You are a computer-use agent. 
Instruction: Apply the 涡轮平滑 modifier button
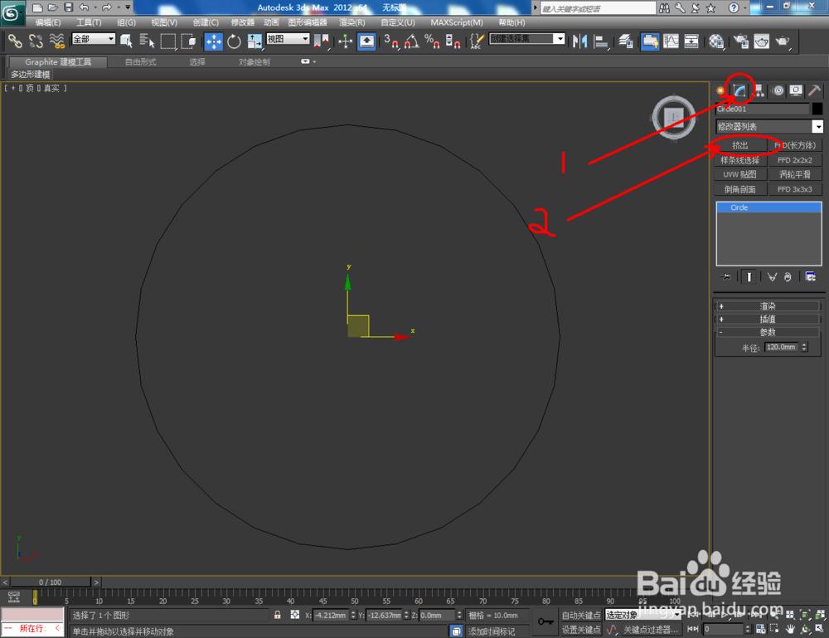click(x=795, y=174)
